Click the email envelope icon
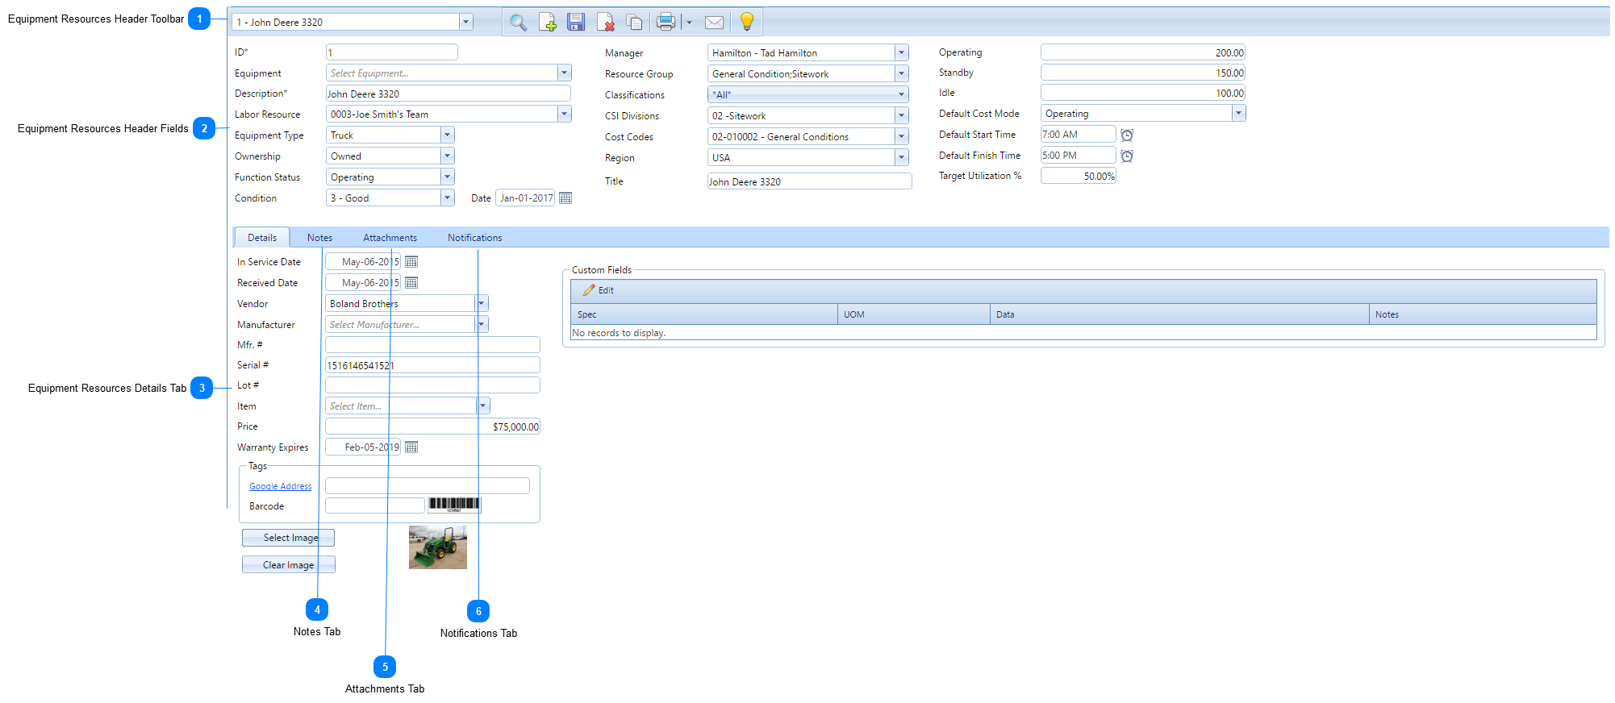 coord(714,23)
